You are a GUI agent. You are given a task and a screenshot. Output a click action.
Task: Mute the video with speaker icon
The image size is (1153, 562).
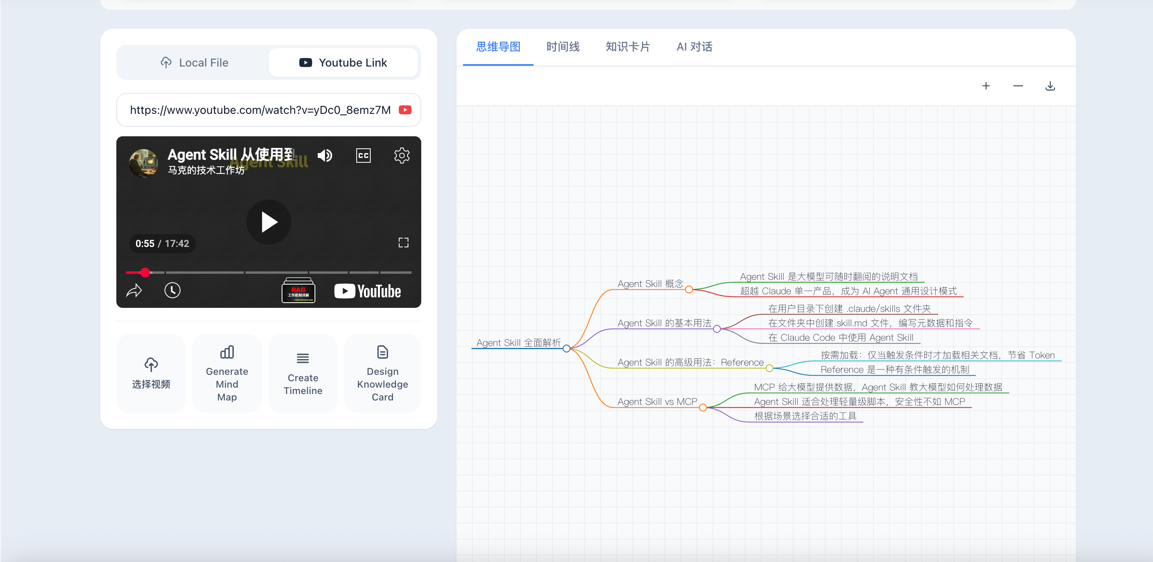(325, 156)
